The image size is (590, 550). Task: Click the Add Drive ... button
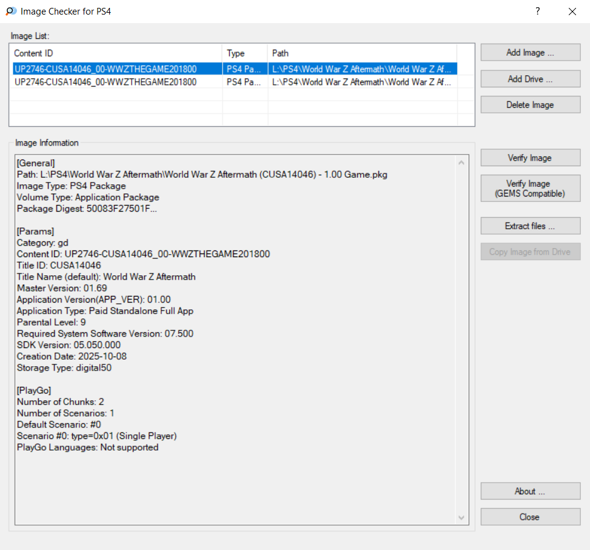pyautogui.click(x=530, y=79)
